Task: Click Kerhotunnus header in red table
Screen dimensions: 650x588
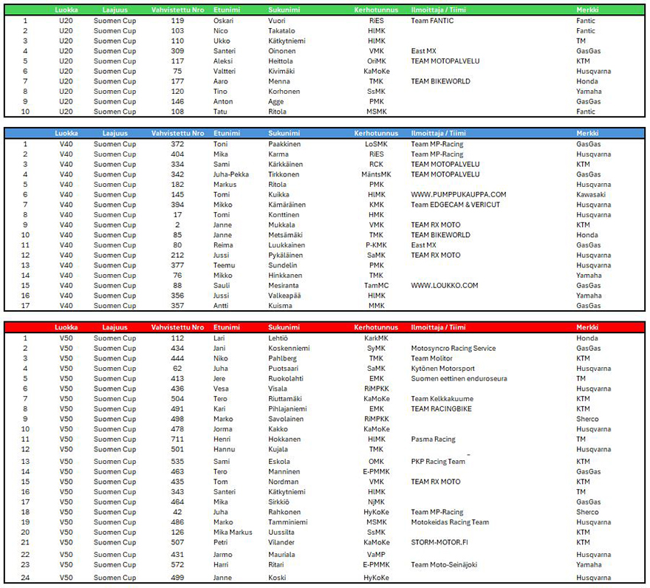Action: [376, 327]
